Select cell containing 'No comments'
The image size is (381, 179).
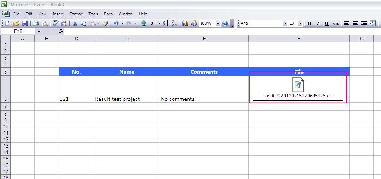pos(204,89)
